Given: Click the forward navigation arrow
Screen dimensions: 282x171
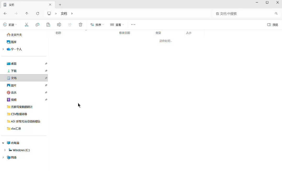Looking at the screenshot, I should (x=16, y=14).
